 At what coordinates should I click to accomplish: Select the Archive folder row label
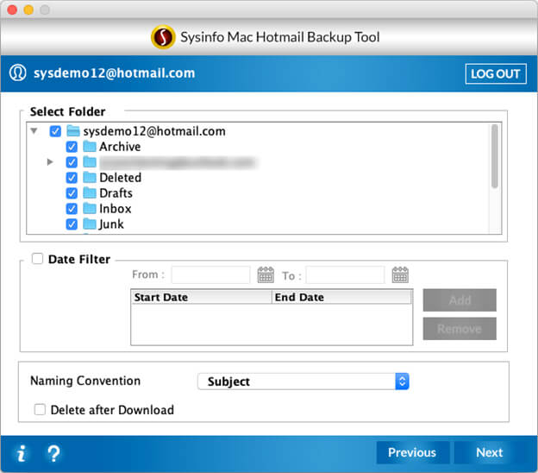point(120,147)
